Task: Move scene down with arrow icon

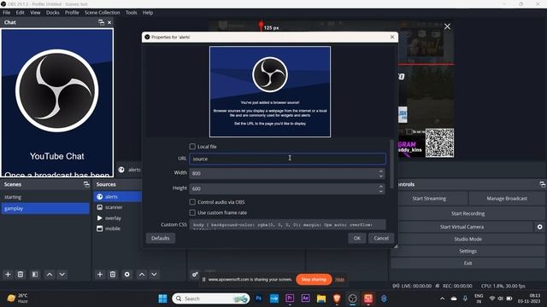Action: pyautogui.click(x=62, y=275)
